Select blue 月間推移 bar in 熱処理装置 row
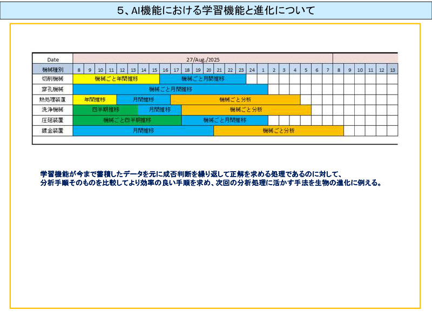The image size is (432, 324). coord(144,99)
